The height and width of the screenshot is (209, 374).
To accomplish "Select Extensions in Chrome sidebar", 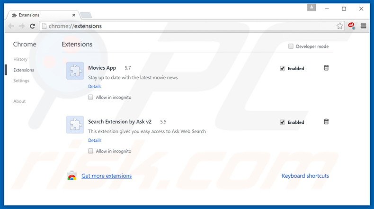I will 24,70.
